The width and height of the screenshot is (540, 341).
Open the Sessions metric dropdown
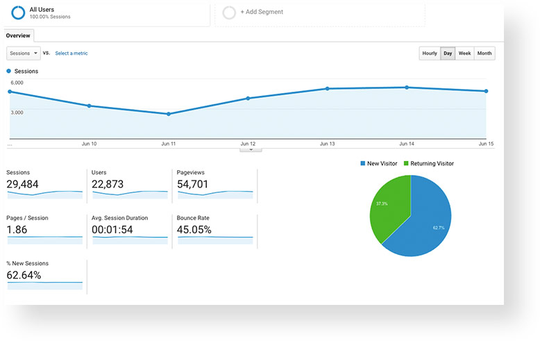[23, 53]
